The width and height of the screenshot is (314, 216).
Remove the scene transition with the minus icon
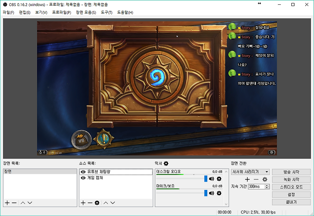click(x=256, y=179)
